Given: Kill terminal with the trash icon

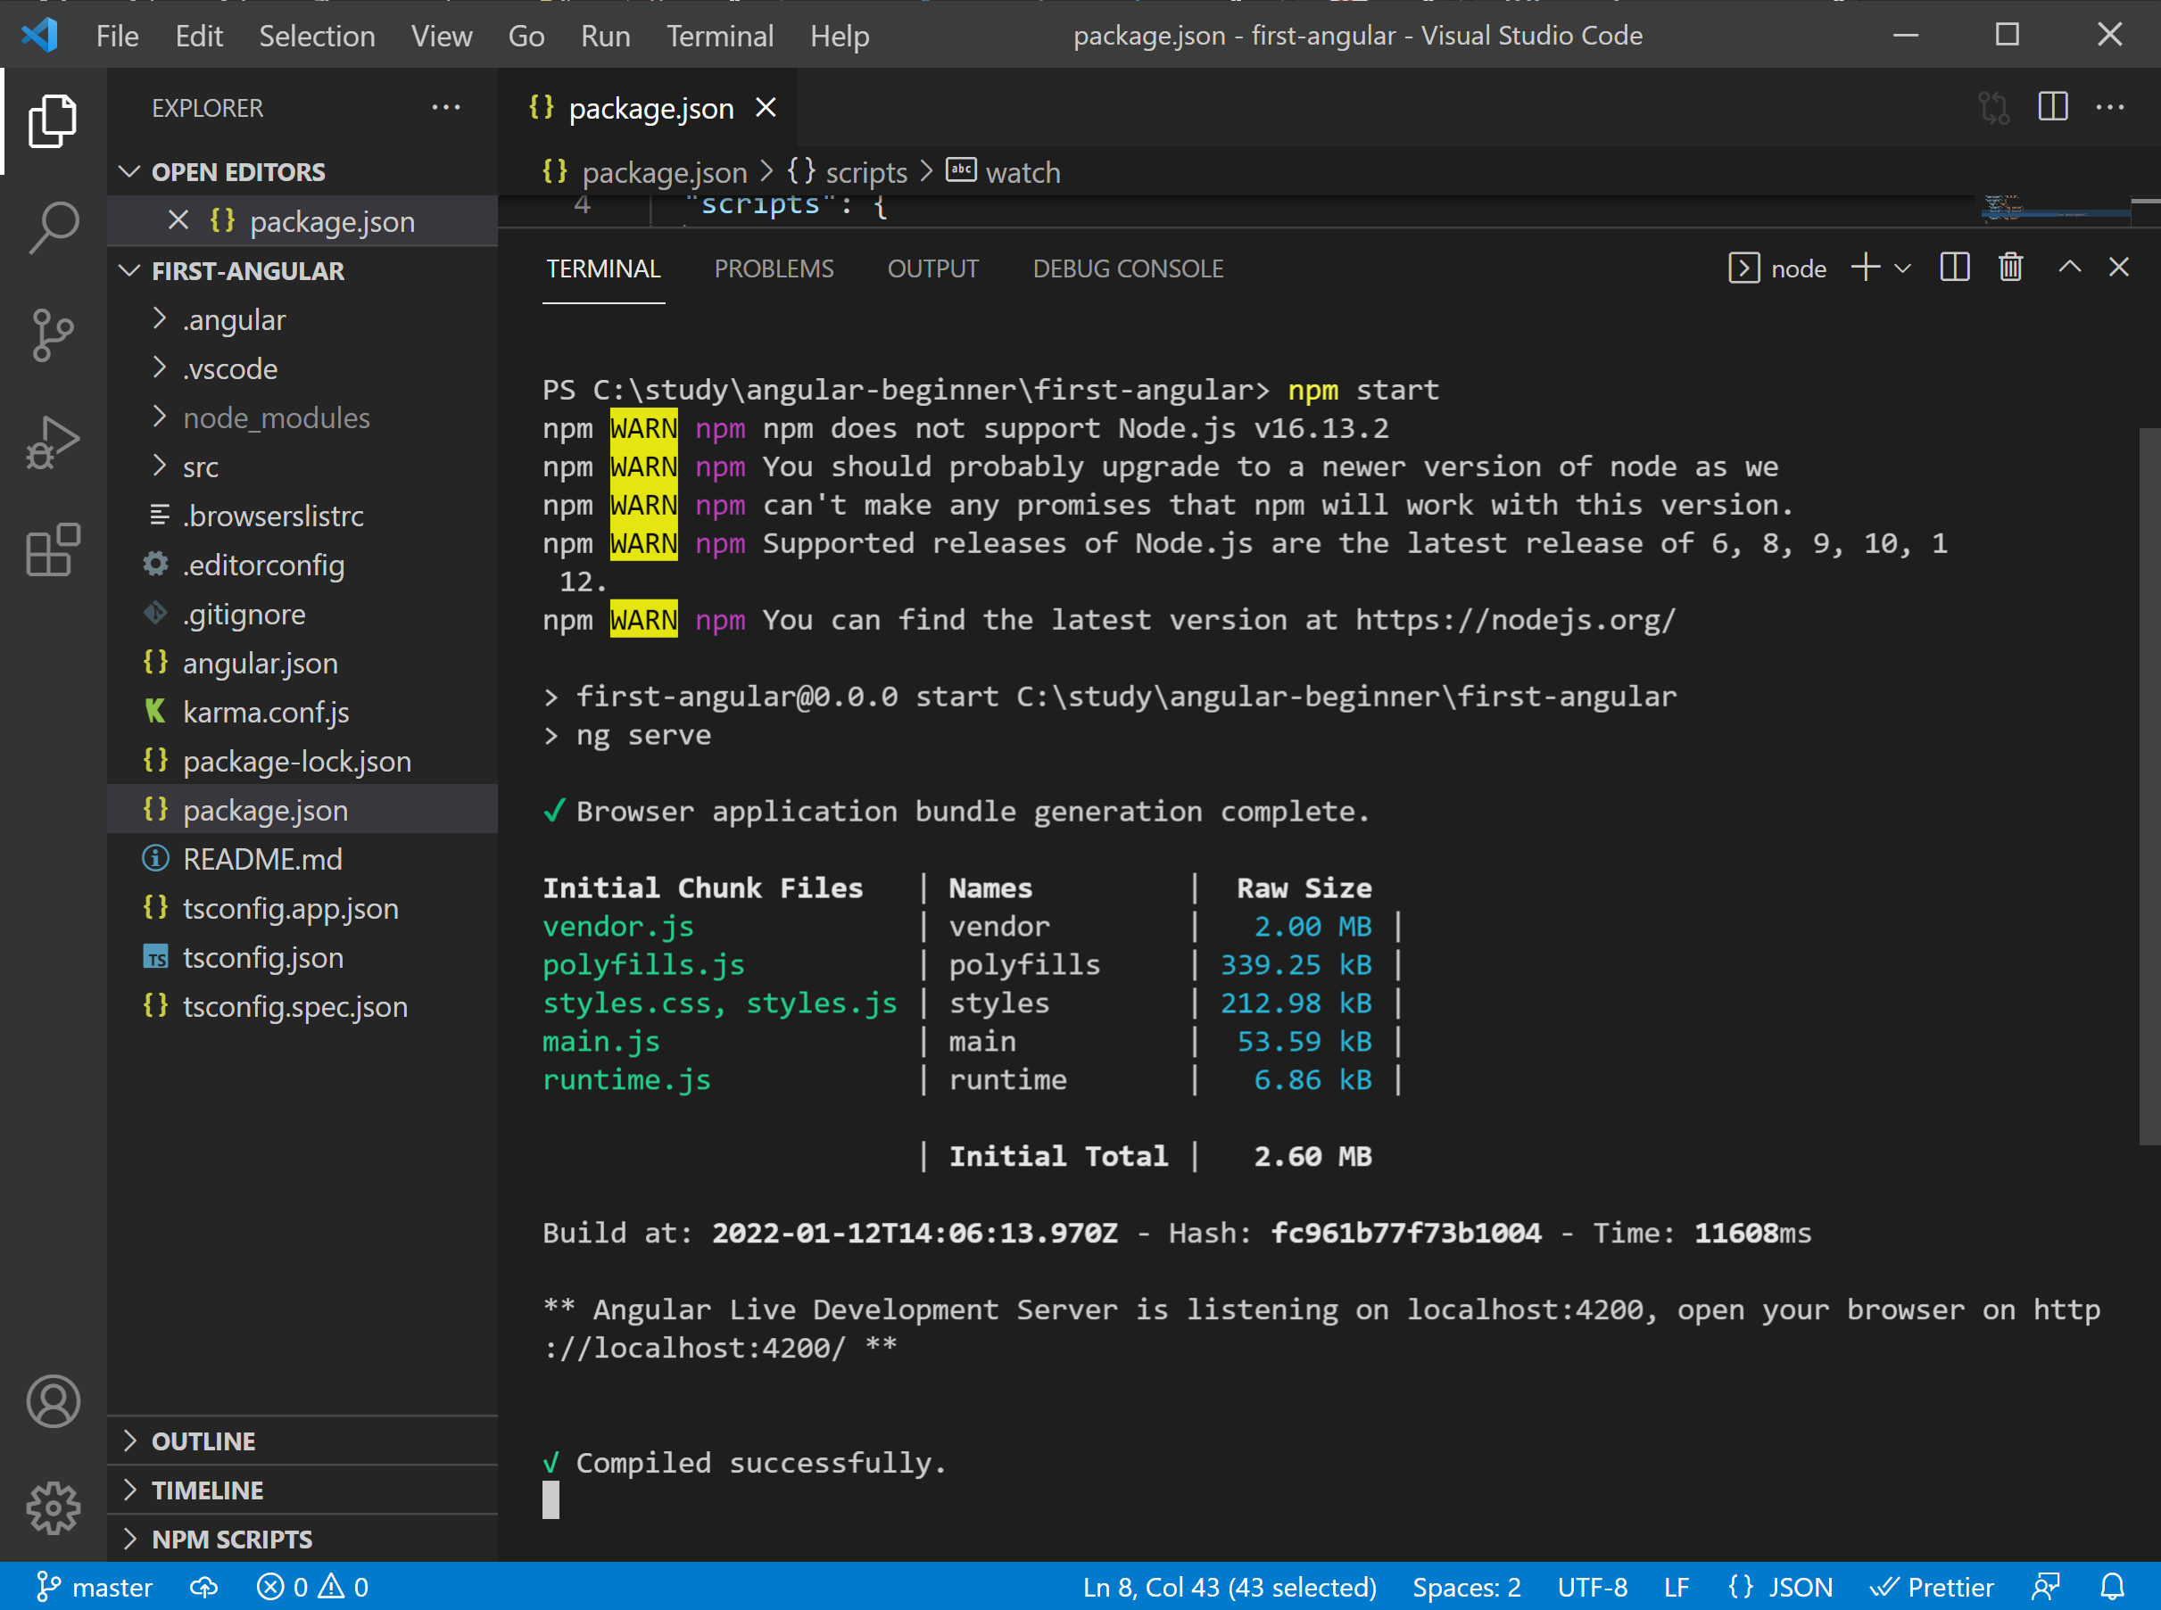Looking at the screenshot, I should 2010,268.
